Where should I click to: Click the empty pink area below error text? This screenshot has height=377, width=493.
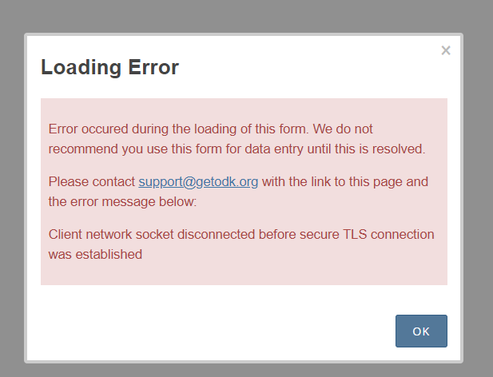244,273
